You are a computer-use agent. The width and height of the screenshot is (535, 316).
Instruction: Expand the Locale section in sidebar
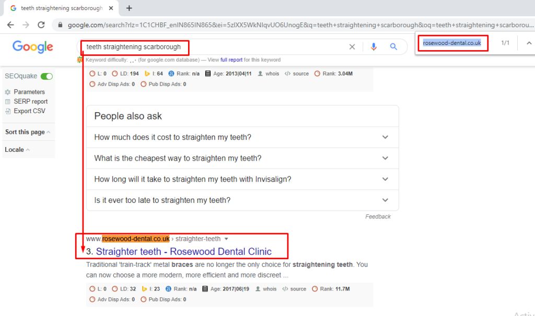pyautogui.click(x=17, y=150)
